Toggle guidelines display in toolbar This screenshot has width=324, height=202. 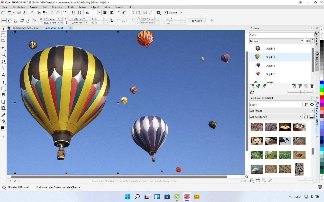(118, 13)
